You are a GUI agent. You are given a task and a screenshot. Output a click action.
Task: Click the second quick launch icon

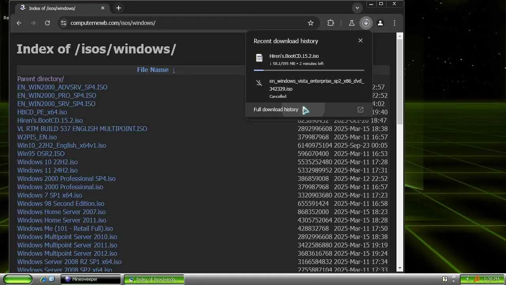(x=52, y=279)
